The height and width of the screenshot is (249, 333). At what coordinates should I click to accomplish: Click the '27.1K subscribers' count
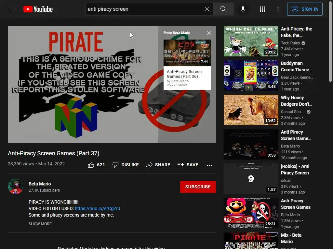44,190
